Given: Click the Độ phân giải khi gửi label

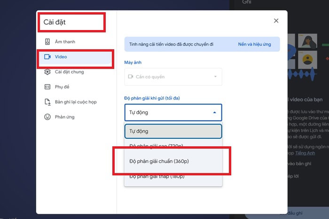Looking at the screenshot, I should point(152,98).
